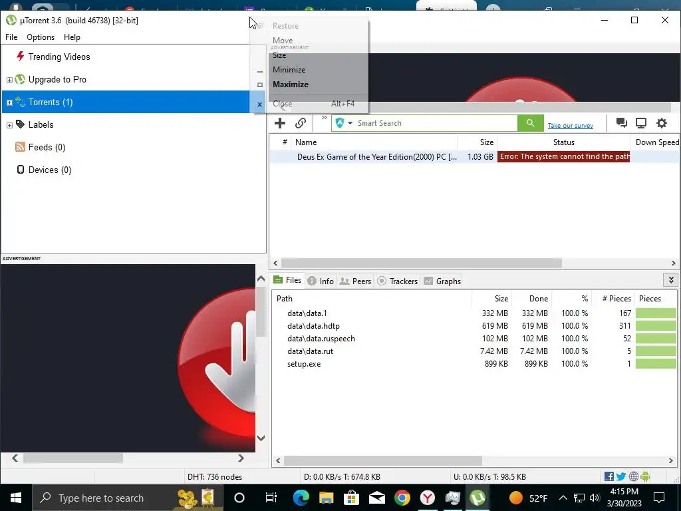
Task: Select Feeds (0) in the sidebar
Action: coord(47,147)
